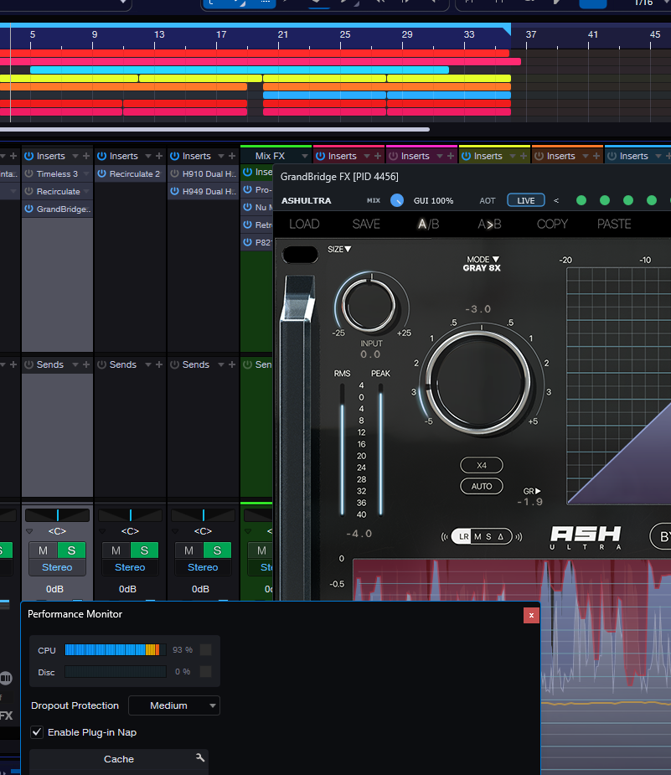
Task: Close the Performance Monitor window
Action: pos(531,615)
